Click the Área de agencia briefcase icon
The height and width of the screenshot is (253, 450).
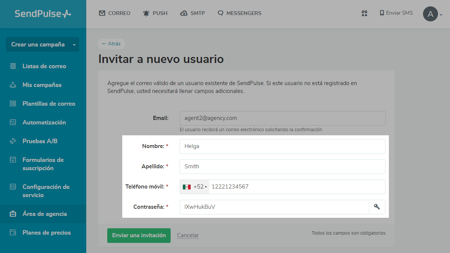pyautogui.click(x=13, y=214)
